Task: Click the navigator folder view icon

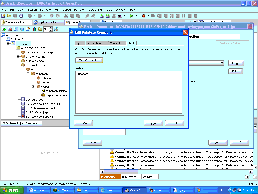Action: click(40, 29)
